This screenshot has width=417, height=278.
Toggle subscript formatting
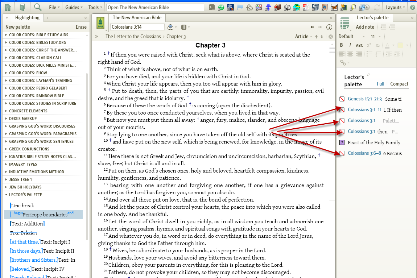point(377,45)
